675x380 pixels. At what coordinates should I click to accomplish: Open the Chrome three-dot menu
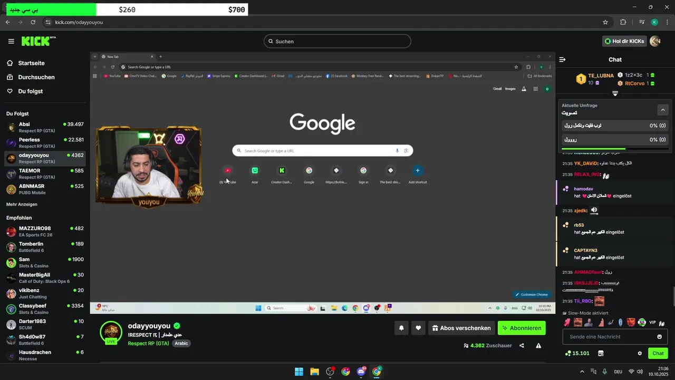tap(667, 22)
